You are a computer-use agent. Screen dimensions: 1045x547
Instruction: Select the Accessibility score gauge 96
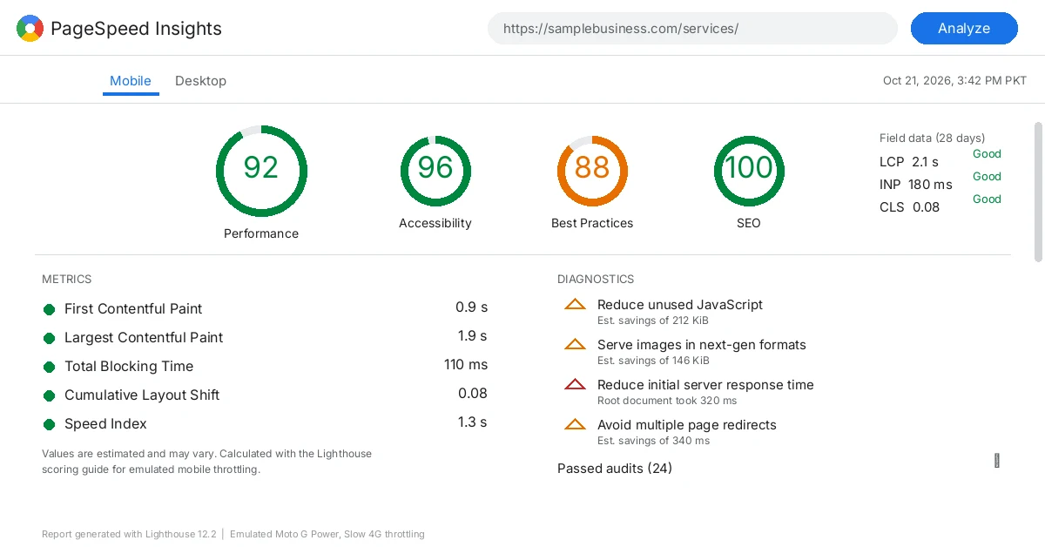[435, 171]
